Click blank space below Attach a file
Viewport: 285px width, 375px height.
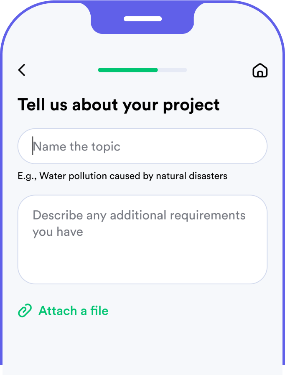(x=142, y=343)
